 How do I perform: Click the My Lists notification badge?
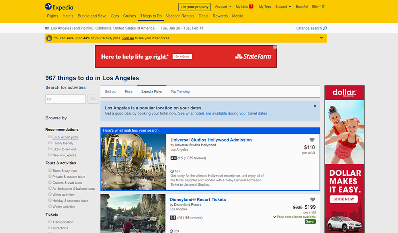point(251,7)
